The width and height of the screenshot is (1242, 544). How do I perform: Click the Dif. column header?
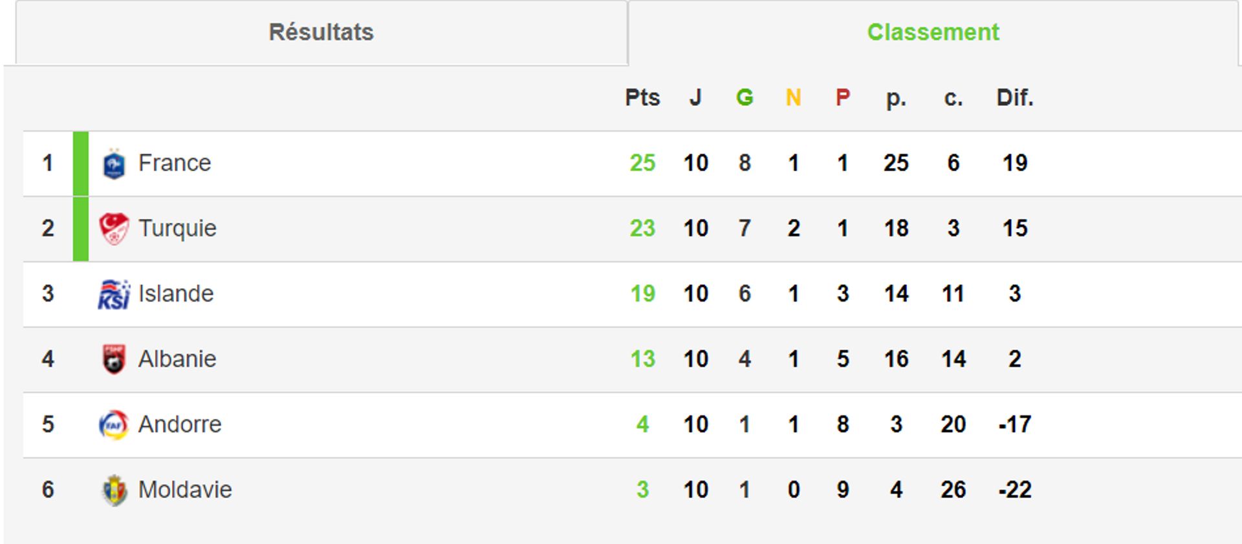pyautogui.click(x=1015, y=98)
